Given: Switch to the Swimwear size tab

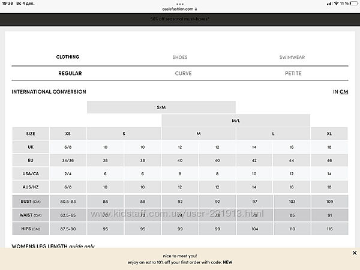Looking at the screenshot, I should coord(292,57).
